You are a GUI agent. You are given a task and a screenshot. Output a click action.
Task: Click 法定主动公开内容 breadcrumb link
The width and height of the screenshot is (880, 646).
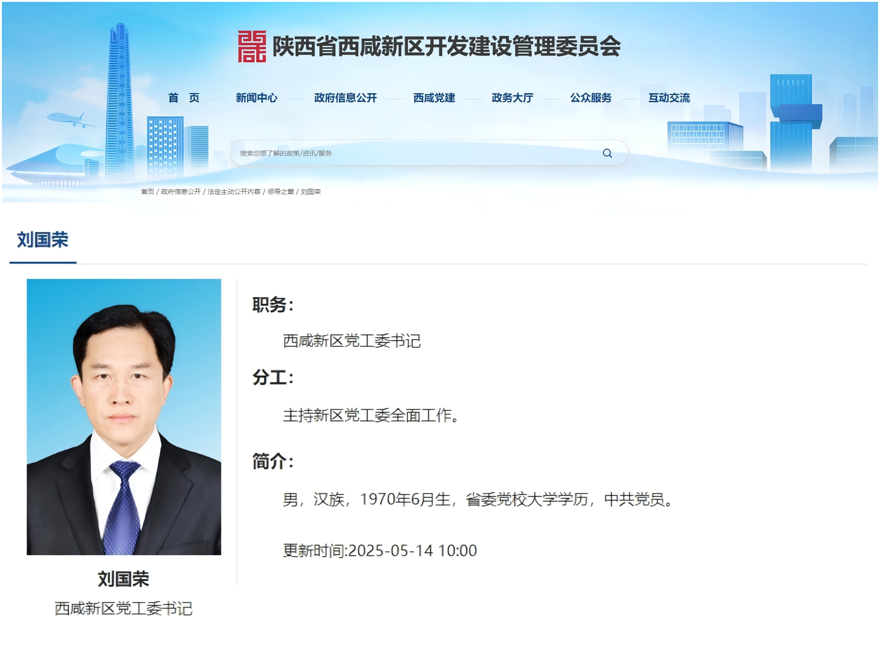pos(234,192)
